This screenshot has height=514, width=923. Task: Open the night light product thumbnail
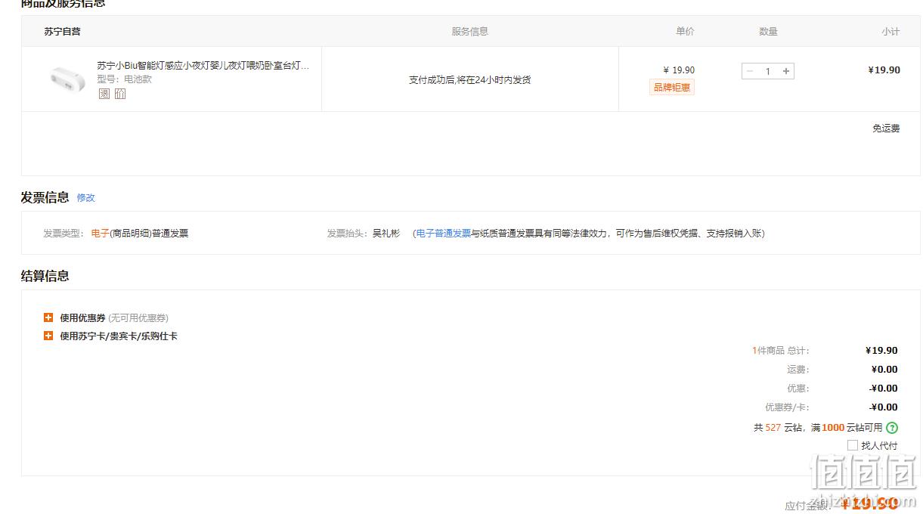click(68, 79)
